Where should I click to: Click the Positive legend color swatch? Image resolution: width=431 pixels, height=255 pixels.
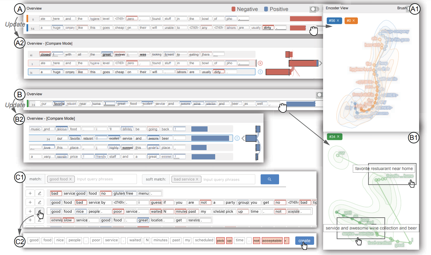point(265,9)
